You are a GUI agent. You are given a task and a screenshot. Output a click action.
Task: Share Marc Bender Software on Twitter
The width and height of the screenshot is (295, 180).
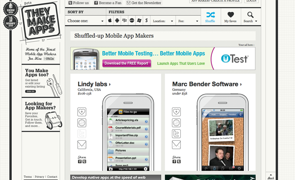(179, 161)
